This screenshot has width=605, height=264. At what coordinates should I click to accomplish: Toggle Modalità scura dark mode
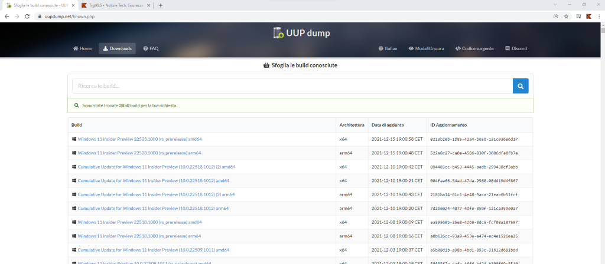point(426,48)
